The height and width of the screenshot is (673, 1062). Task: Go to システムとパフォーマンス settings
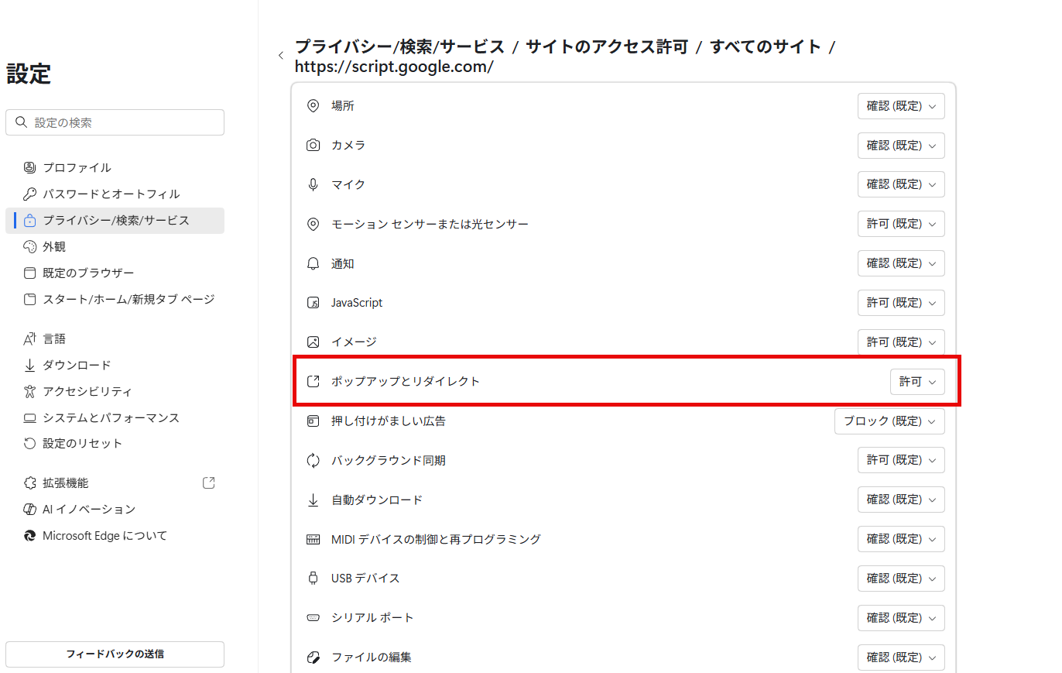click(111, 418)
